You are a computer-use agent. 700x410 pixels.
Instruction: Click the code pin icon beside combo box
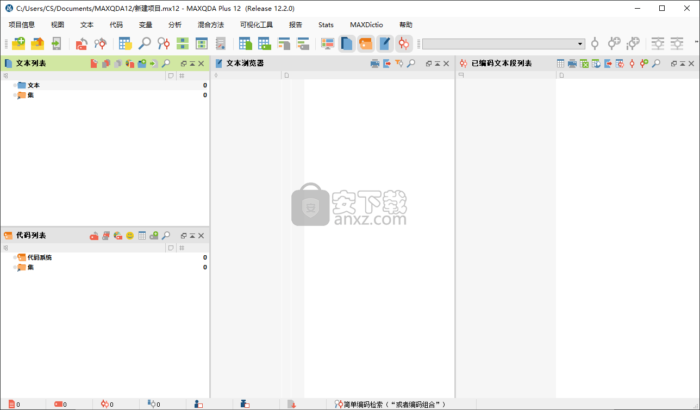[x=595, y=43]
